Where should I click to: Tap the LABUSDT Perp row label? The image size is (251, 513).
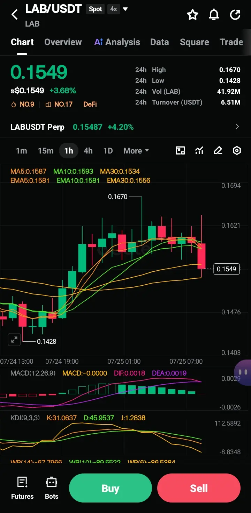click(x=38, y=127)
